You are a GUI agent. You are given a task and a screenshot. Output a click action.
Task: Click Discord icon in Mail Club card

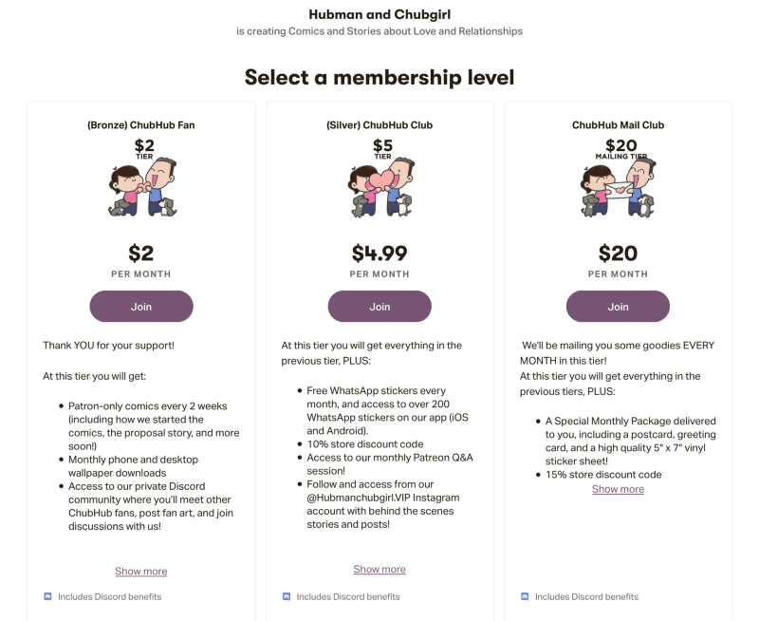[525, 597]
